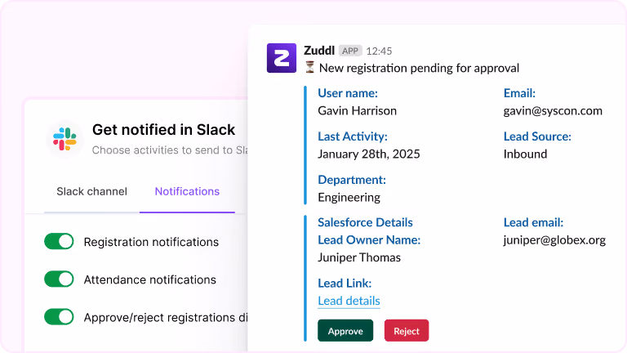627x353 pixels.
Task: Toggle Approve/reject registrations switch
Action: pos(59,316)
